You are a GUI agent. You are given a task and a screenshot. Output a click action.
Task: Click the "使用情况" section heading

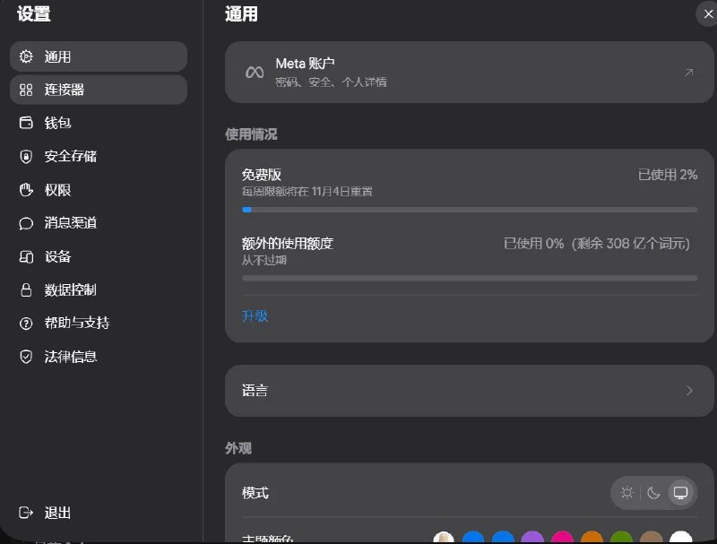tap(251, 134)
